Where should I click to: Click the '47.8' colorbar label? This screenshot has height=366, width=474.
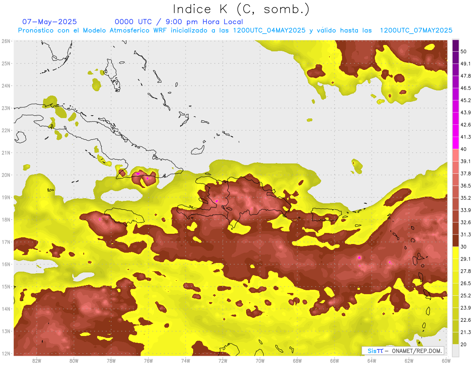coord(466,76)
